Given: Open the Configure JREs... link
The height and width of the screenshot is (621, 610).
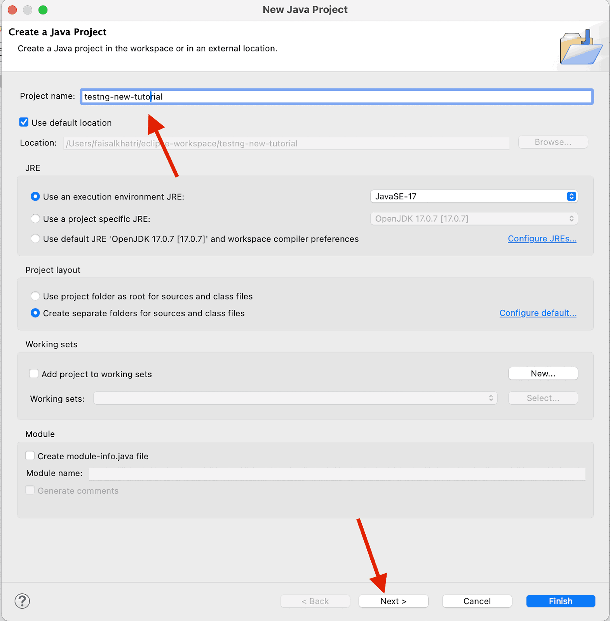Looking at the screenshot, I should 542,239.
